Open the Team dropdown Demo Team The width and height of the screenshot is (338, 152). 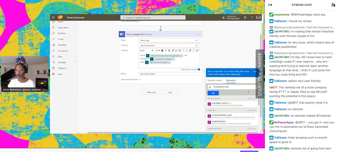169,40
